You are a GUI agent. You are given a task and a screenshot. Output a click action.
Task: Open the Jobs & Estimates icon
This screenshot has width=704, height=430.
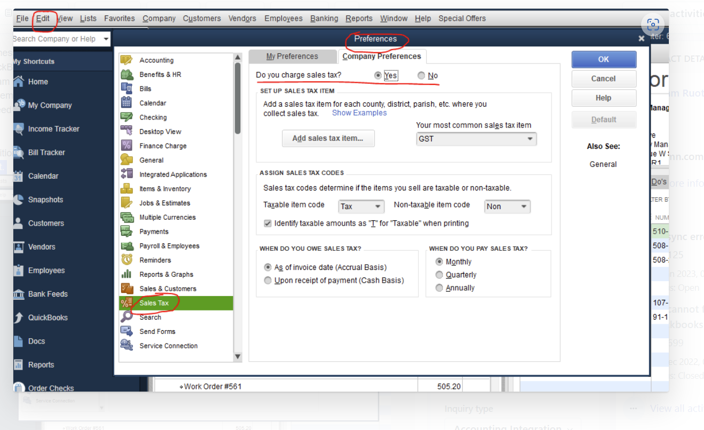click(126, 203)
